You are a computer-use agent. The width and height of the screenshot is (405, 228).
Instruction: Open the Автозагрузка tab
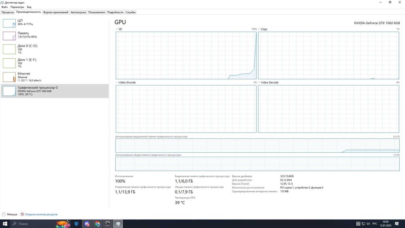(x=78, y=12)
